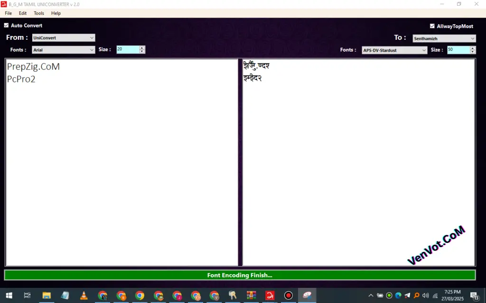
Task: Increase target font size with up arrow
Action: pos(473,48)
